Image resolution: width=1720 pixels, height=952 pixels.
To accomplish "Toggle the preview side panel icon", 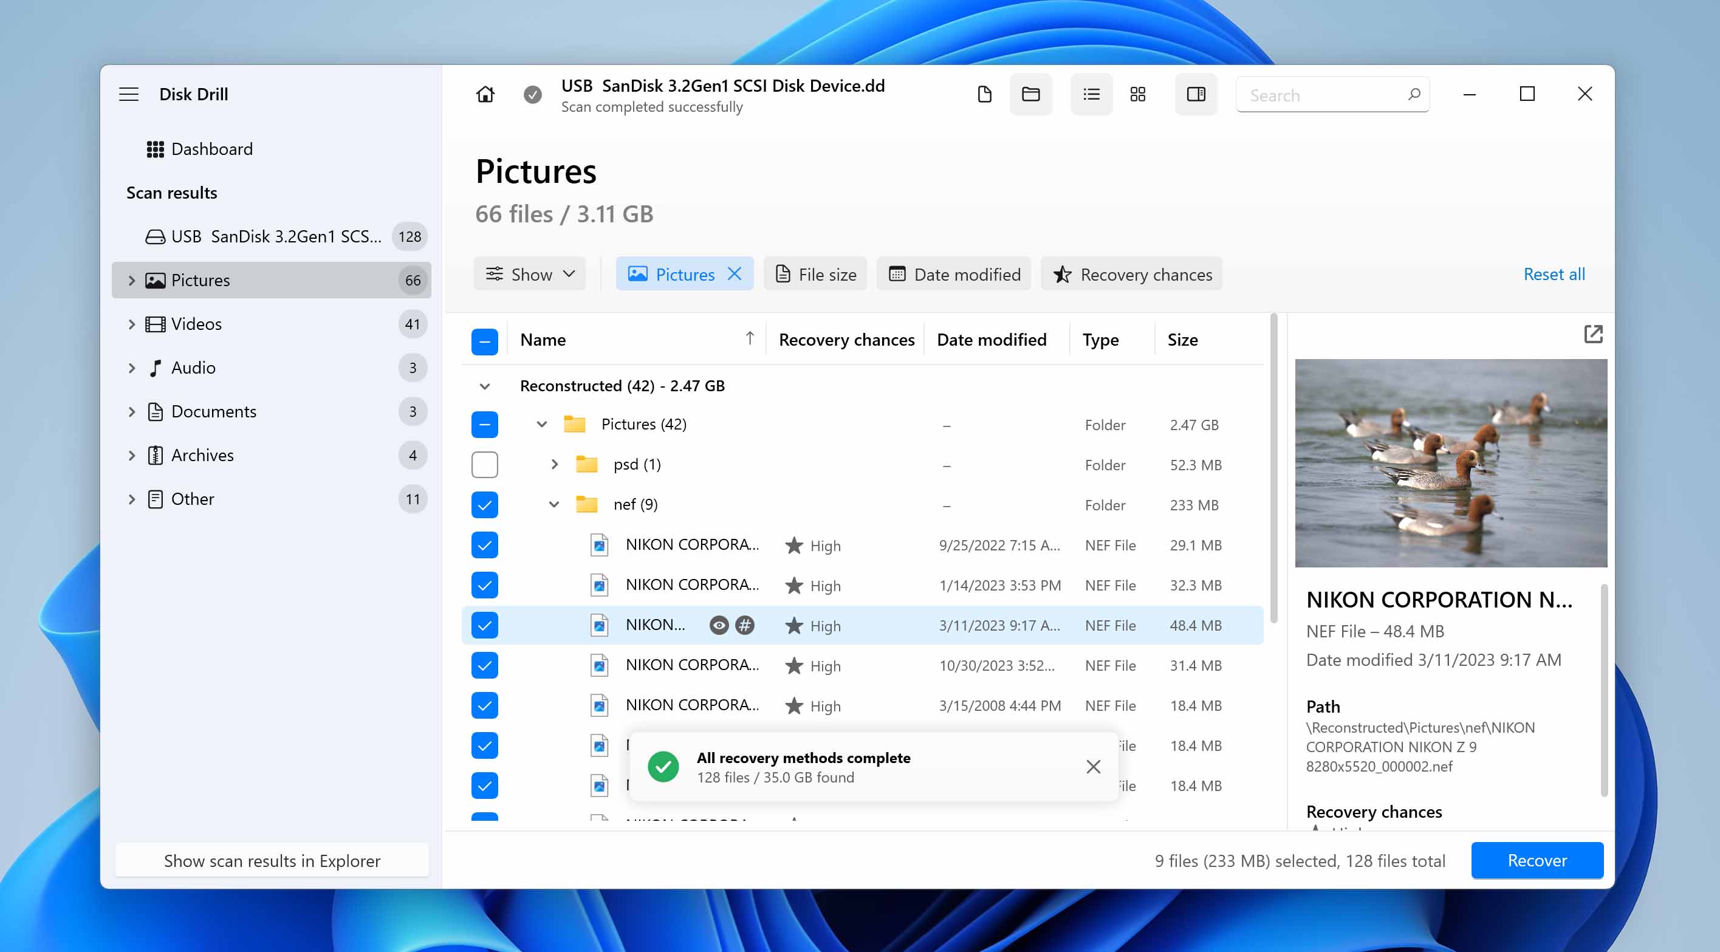I will click(1196, 94).
